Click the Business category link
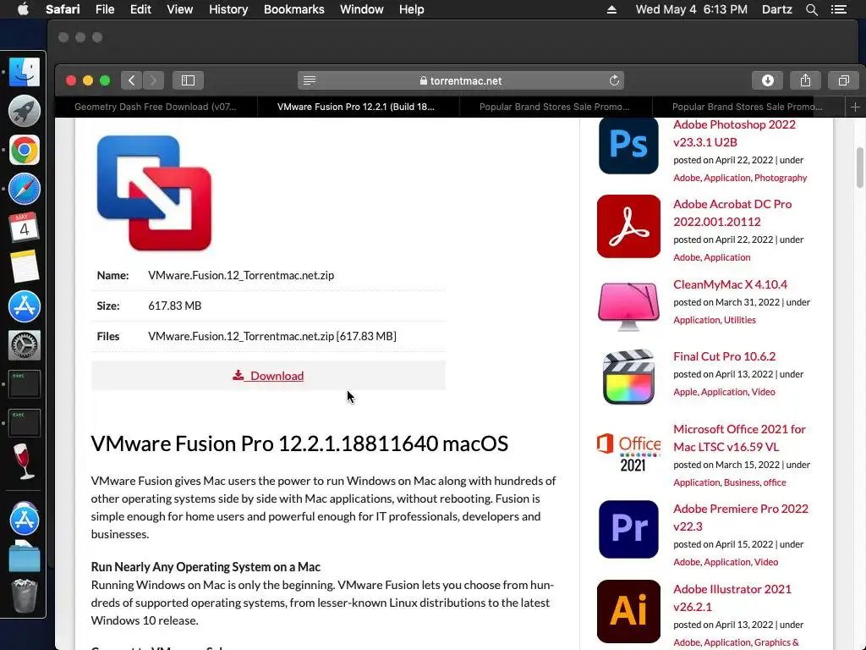Image resolution: width=866 pixels, height=650 pixels. [x=741, y=482]
